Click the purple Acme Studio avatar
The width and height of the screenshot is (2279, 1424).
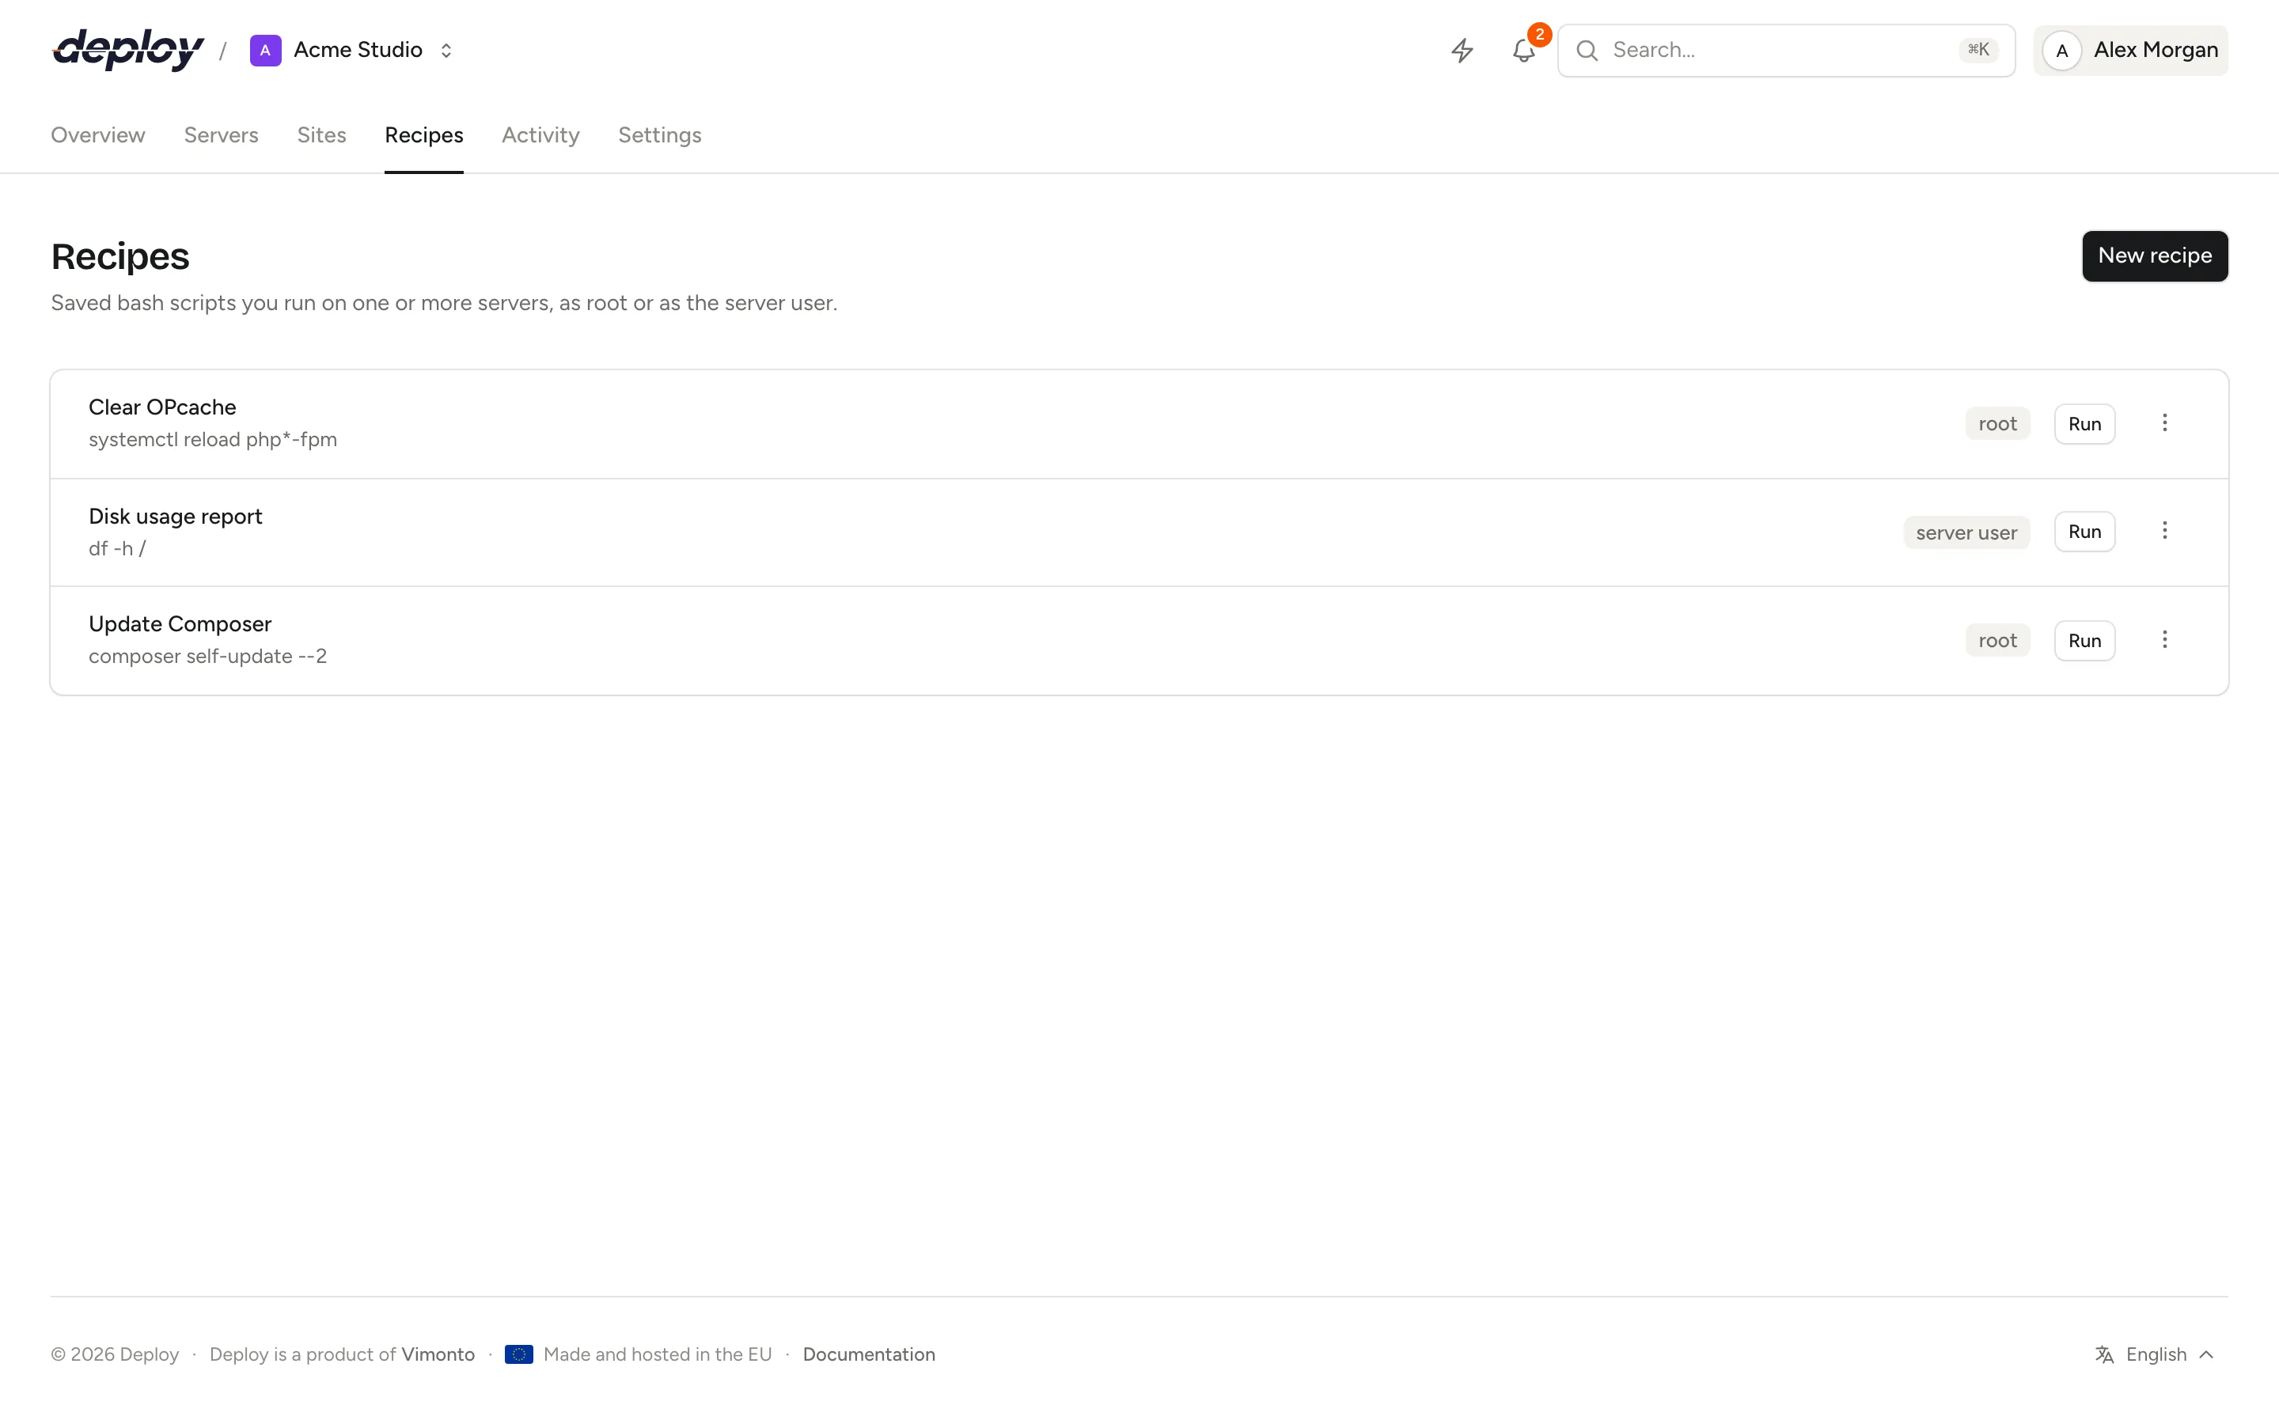click(x=266, y=50)
